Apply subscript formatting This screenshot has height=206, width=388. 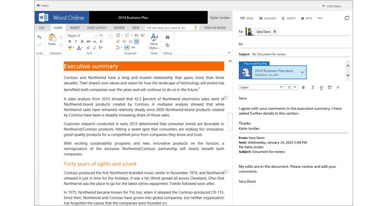pos(95,41)
